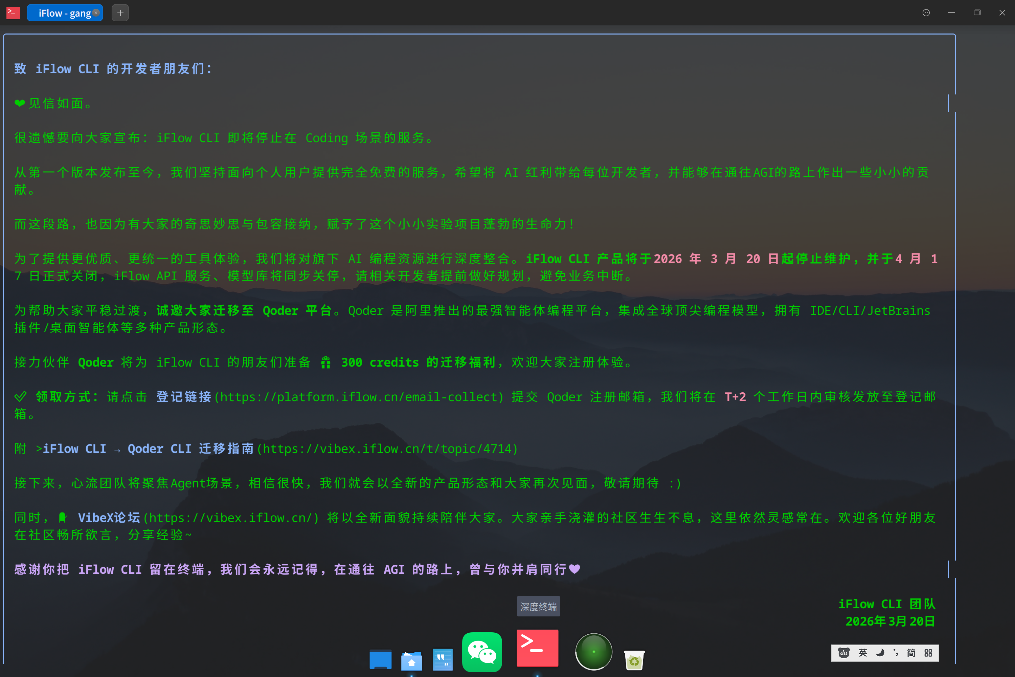Switch input language with the 英 toggle

point(863,653)
